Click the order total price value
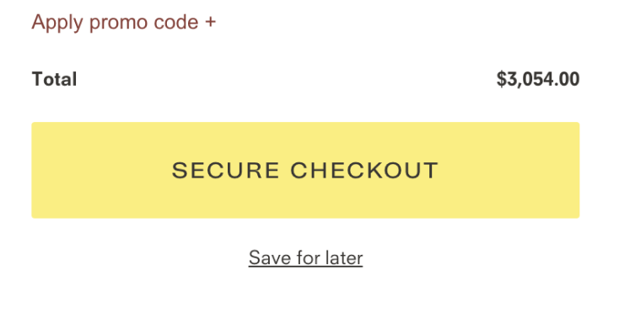 (538, 79)
